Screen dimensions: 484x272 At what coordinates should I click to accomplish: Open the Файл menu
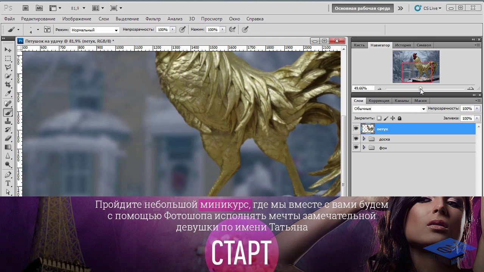tap(9, 19)
